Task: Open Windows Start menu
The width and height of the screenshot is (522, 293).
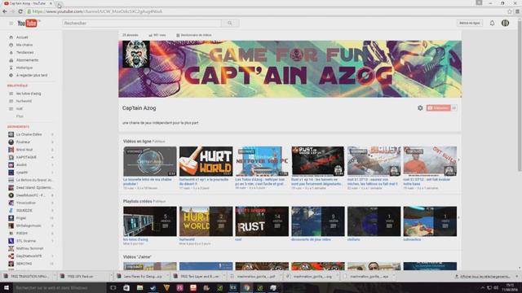Action: [x=7, y=287]
